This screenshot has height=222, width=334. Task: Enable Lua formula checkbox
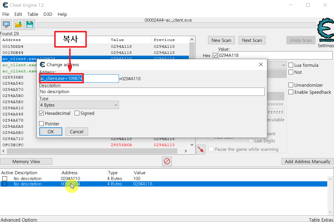click(291, 65)
